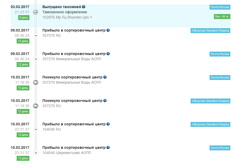The width and height of the screenshot is (234, 166).
Task: Click help icon for arrival at Шереметьево АОПП
Action: point(108,148)
